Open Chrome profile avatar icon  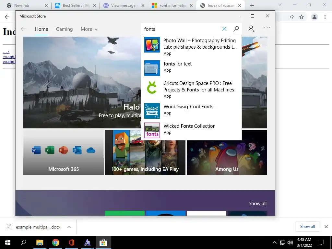coord(314,17)
